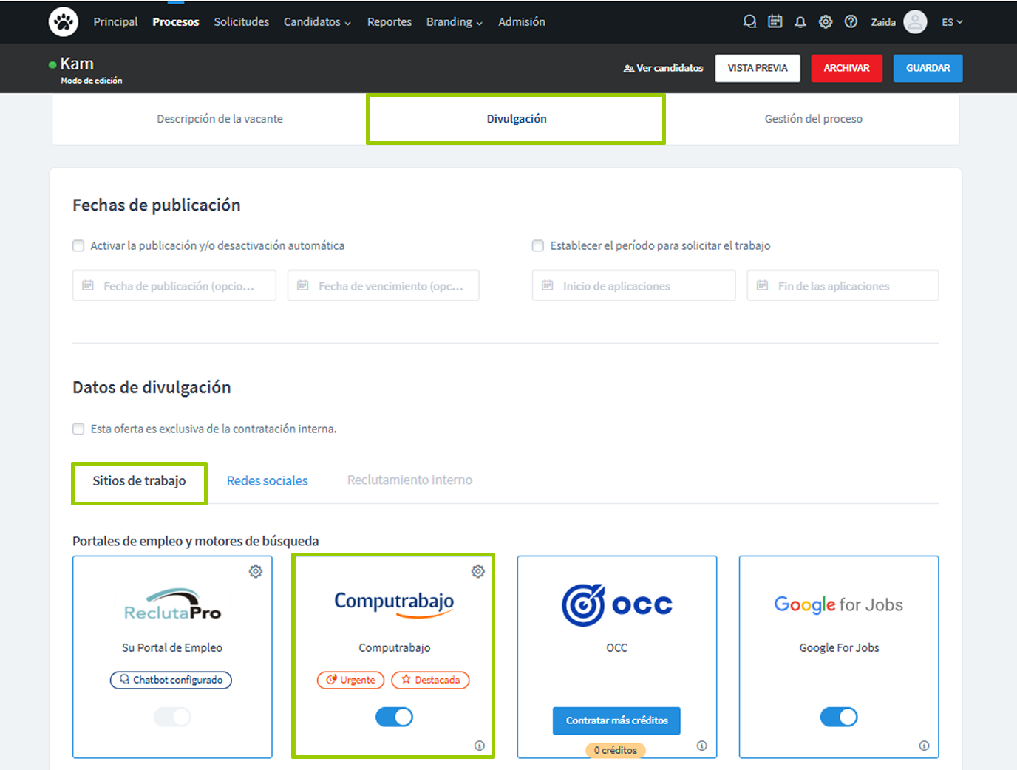This screenshot has width=1017, height=770.
Task: Expand the Branding dropdown menu
Action: pos(454,22)
